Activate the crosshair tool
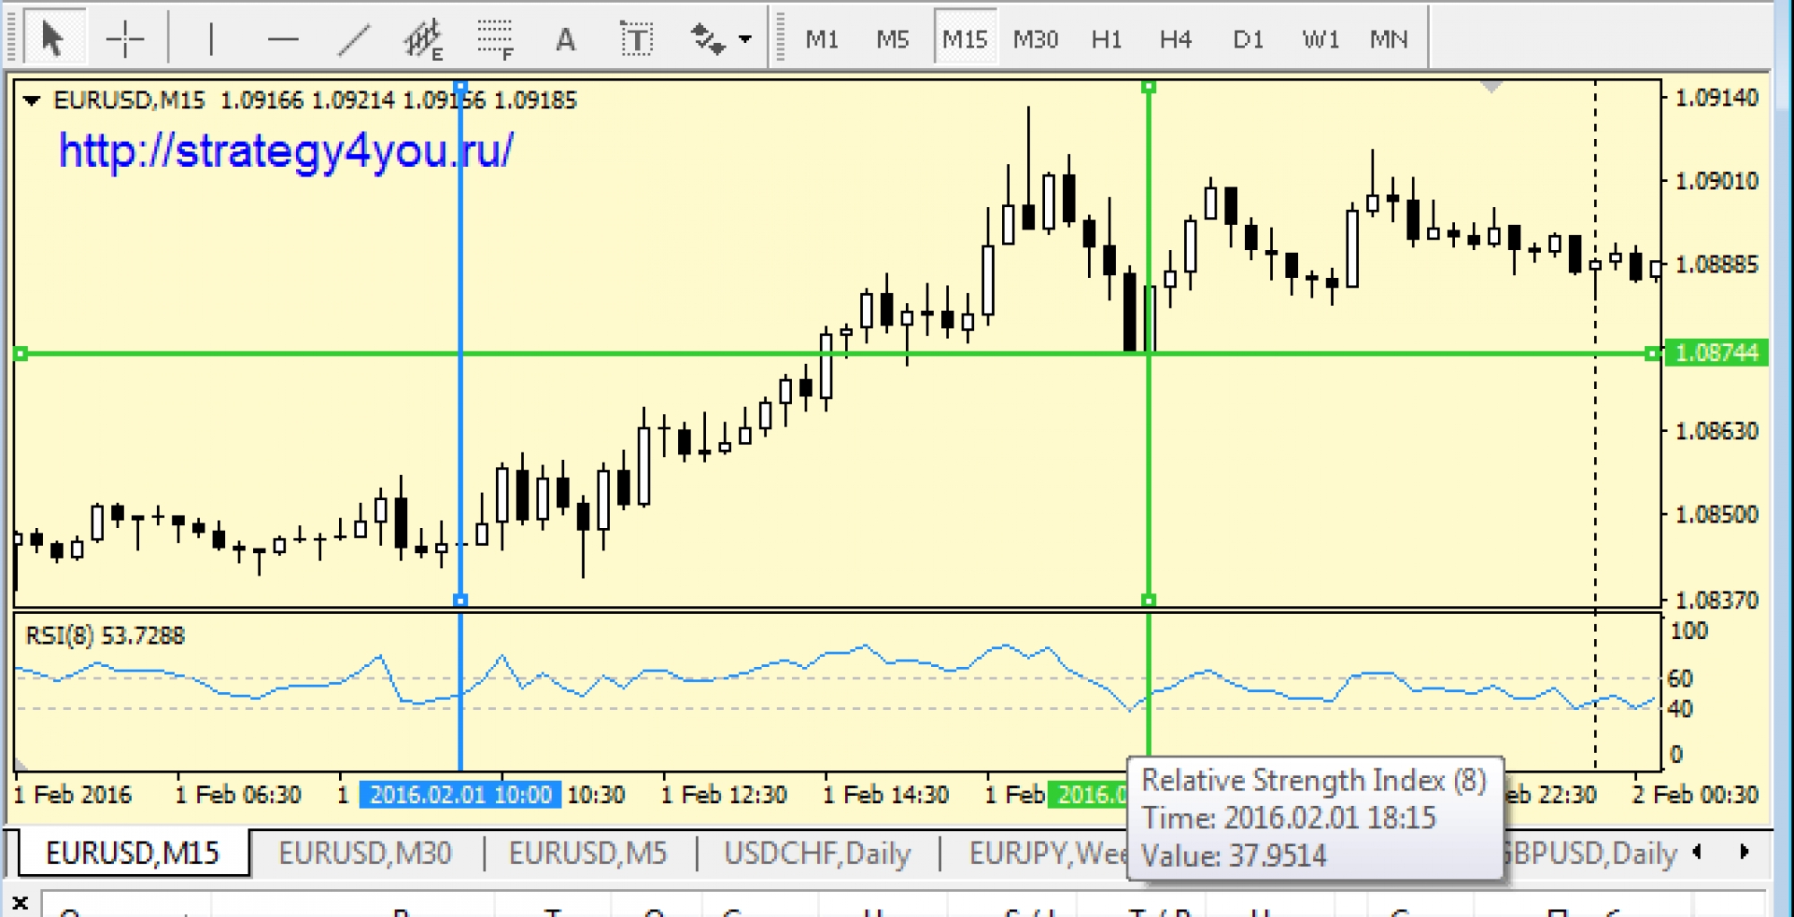Screen dimensions: 1794x917 tap(125, 39)
